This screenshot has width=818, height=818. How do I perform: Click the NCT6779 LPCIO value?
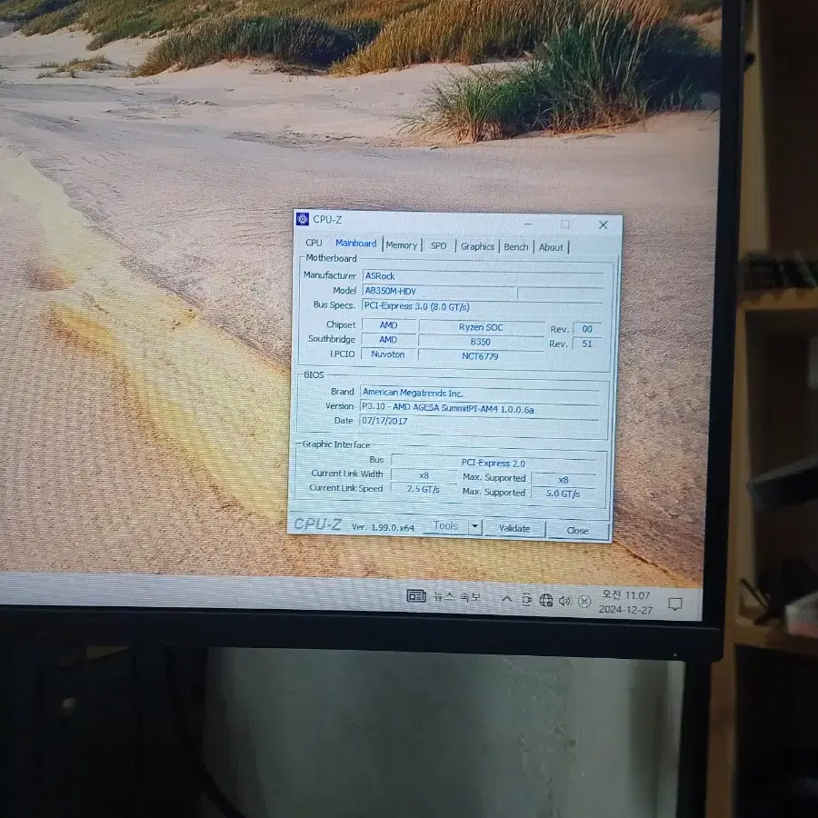point(480,356)
